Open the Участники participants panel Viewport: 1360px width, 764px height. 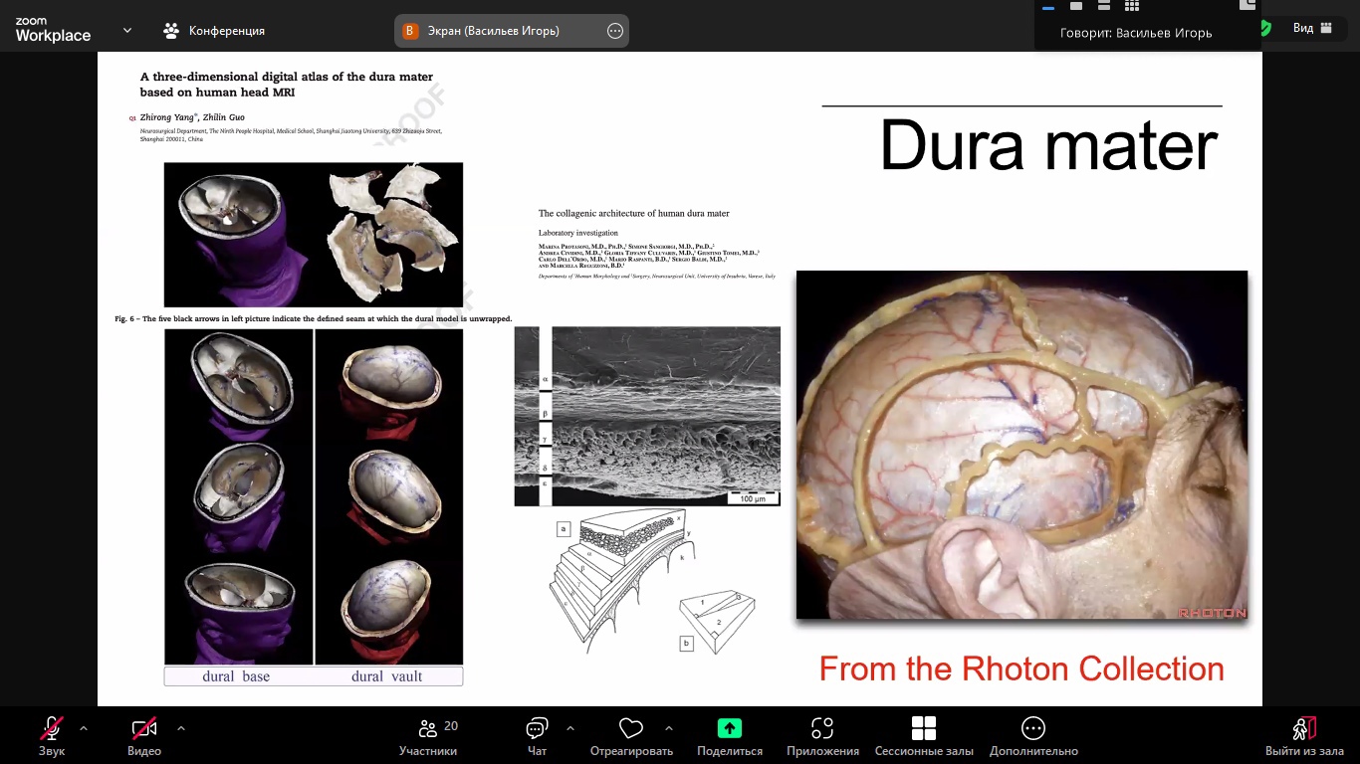tap(428, 736)
